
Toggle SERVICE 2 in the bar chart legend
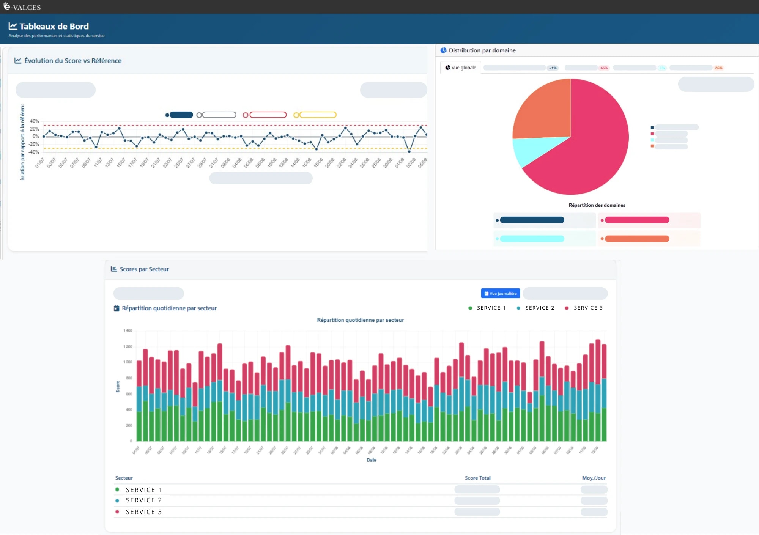tap(535, 308)
